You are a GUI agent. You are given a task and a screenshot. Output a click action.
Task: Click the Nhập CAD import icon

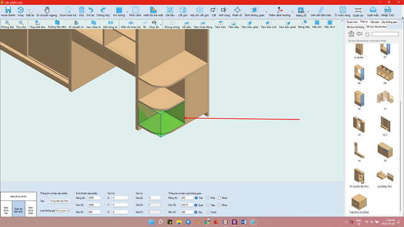coord(387,12)
